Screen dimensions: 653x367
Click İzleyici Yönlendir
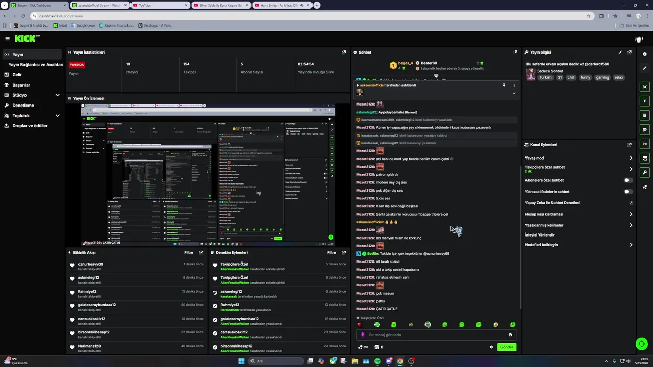point(540,235)
